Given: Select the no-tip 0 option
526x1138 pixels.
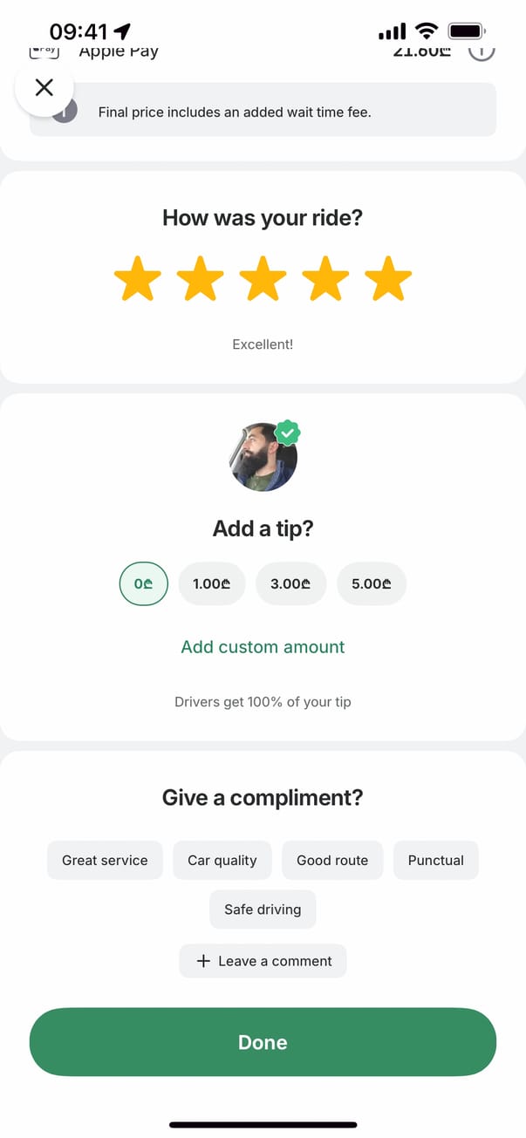Looking at the screenshot, I should point(143,583).
